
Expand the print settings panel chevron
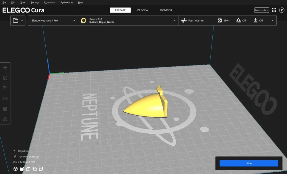[x=273, y=20]
